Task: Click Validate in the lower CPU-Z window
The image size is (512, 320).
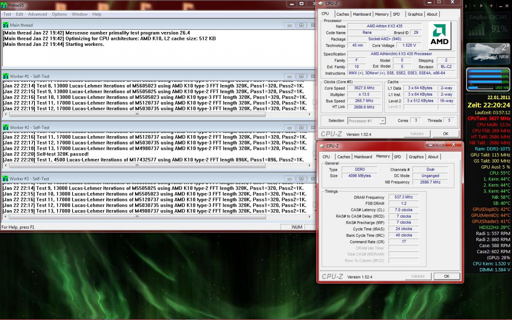Action: pyautogui.click(x=418, y=276)
